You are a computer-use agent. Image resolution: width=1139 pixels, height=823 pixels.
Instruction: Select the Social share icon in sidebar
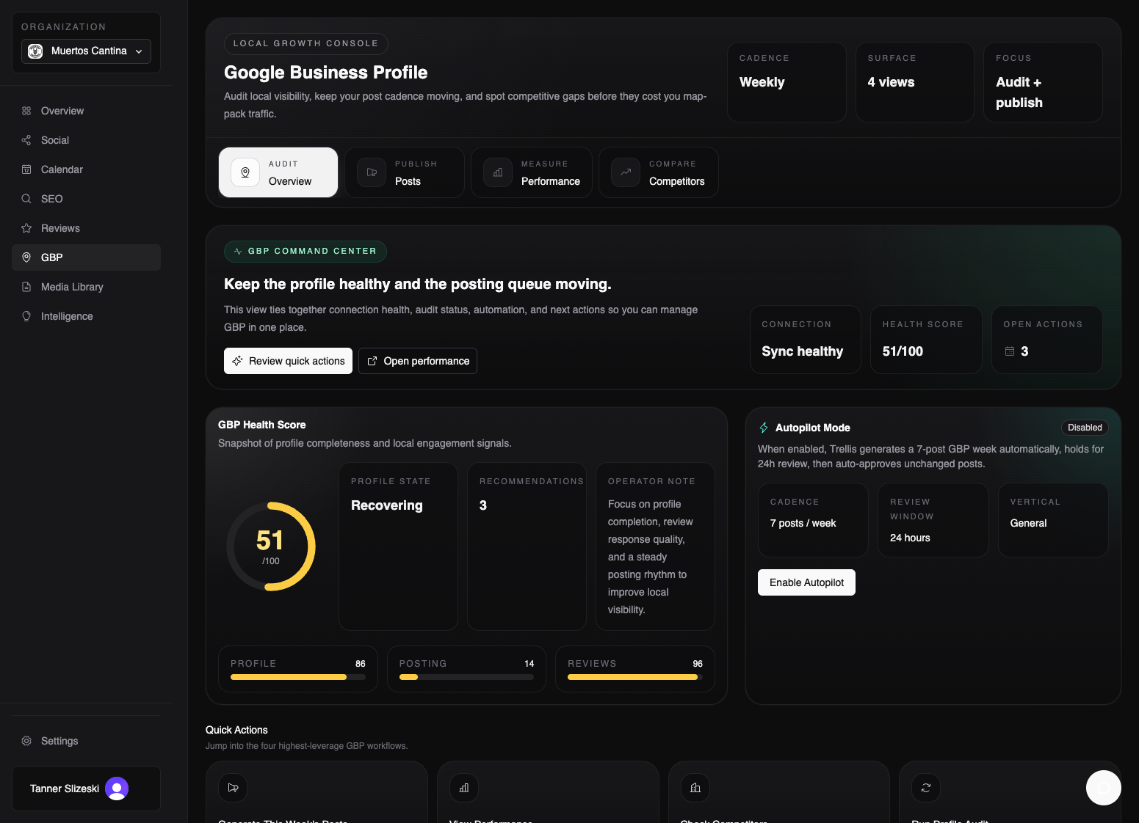pos(26,140)
